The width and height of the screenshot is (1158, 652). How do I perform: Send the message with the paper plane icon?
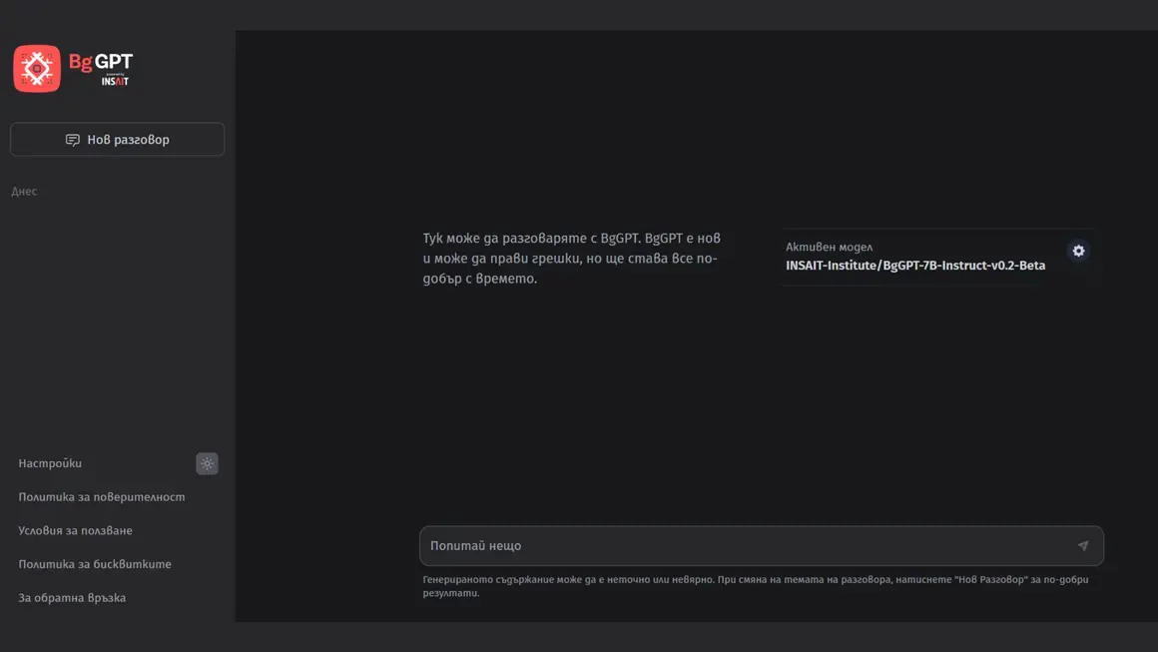(1083, 546)
